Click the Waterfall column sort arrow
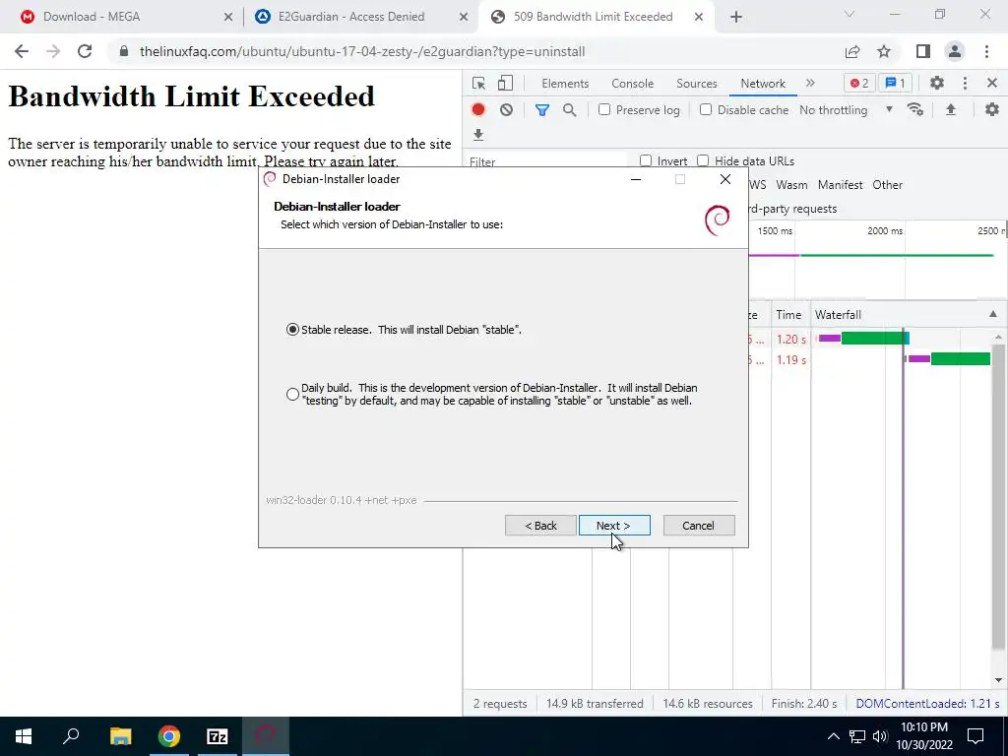This screenshot has width=1008, height=756. point(993,314)
